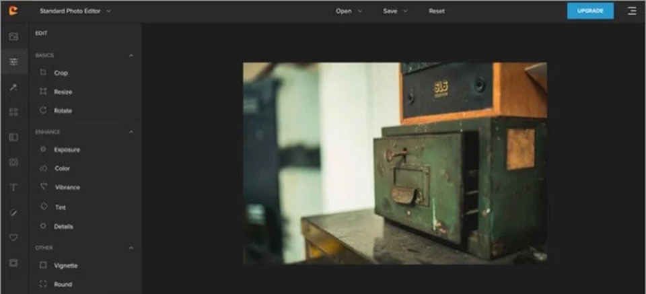Collapse the Basics section chevron
The width and height of the screenshot is (646, 294).
131,56
